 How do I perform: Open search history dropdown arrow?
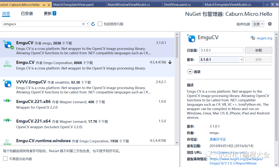(87, 24)
